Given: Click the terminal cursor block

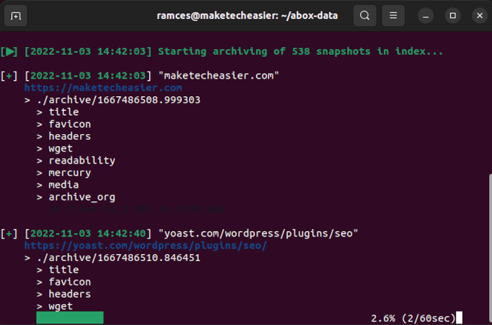Looking at the screenshot, I should coord(459,317).
